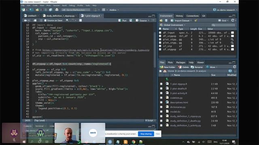Maximize the Environment pane
This screenshot has height=145, width=259.
(x=234, y=16)
